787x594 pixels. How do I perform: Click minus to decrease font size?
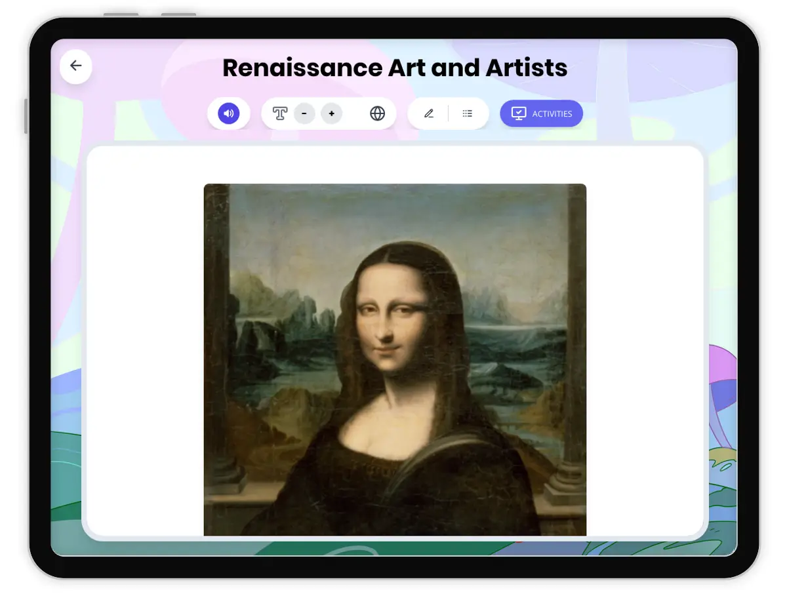pyautogui.click(x=304, y=113)
